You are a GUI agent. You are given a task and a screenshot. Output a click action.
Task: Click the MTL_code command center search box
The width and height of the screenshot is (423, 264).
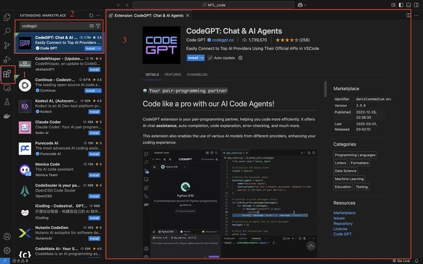coord(213,5)
